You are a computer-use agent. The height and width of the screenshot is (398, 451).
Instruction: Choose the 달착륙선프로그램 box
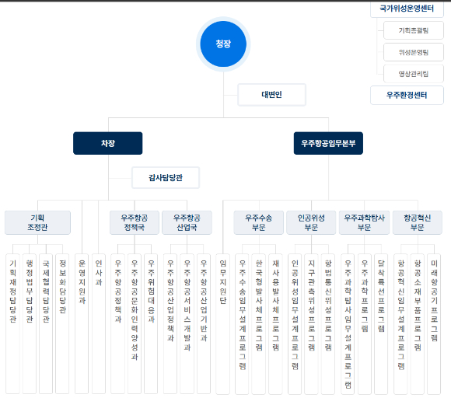click(381, 324)
